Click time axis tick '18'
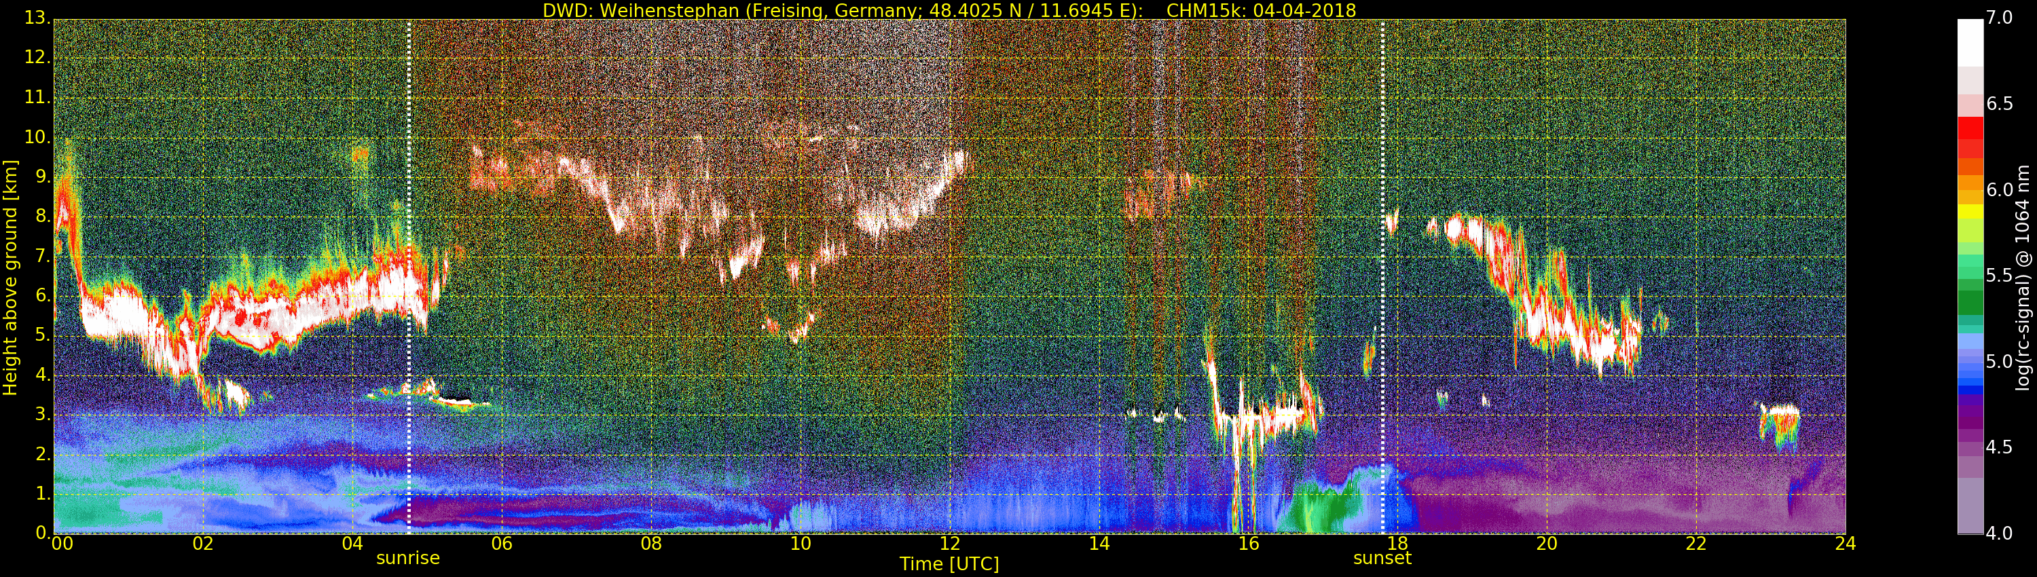Image resolution: width=2037 pixels, height=577 pixels. [x=1397, y=544]
